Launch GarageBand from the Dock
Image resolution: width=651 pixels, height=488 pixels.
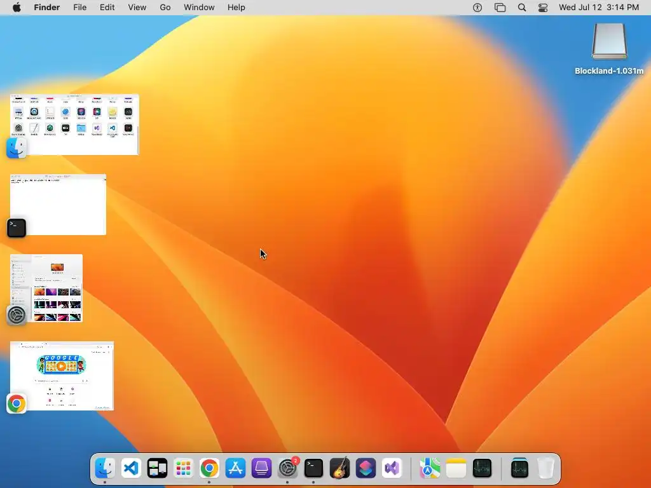click(x=339, y=468)
